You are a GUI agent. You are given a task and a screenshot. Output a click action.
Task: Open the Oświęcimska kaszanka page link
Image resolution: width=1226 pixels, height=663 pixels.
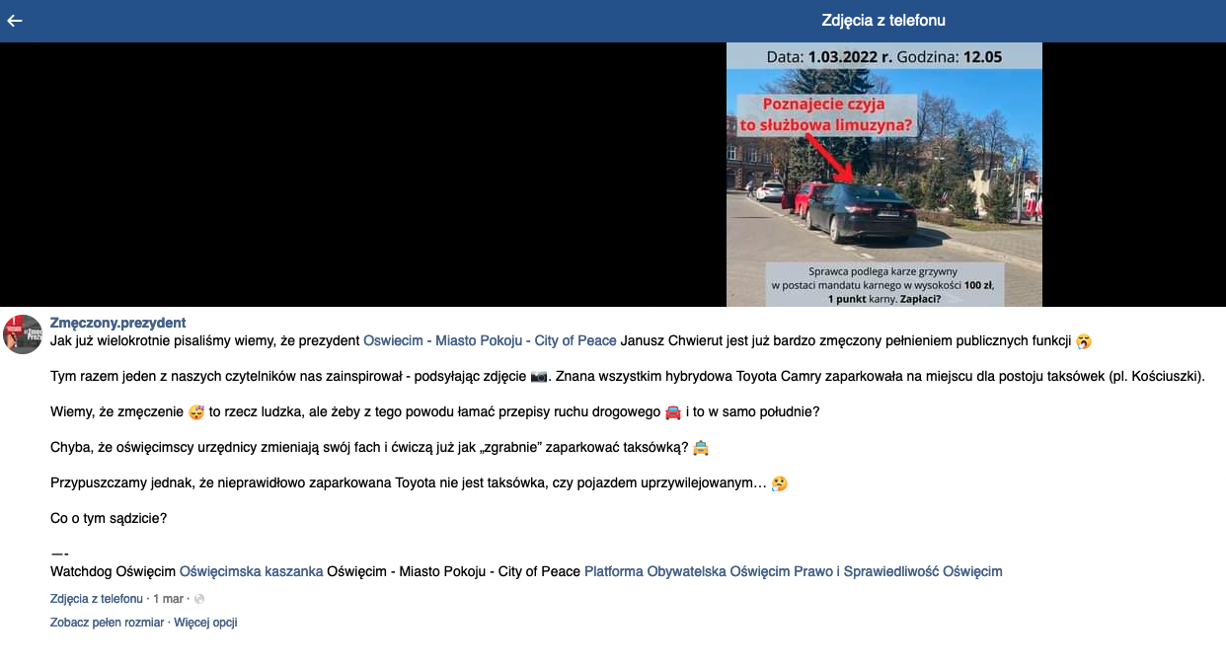point(252,571)
